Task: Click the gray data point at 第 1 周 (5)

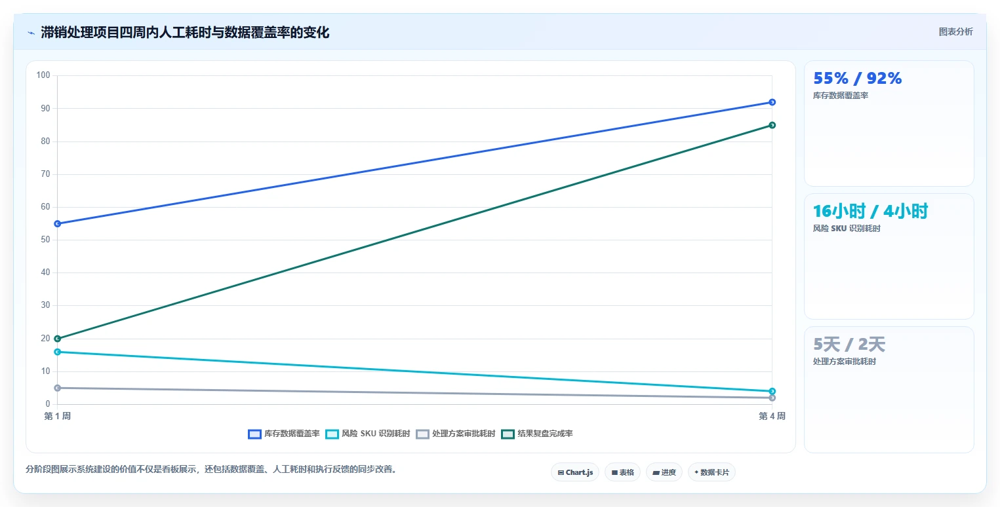Action: [x=58, y=388]
